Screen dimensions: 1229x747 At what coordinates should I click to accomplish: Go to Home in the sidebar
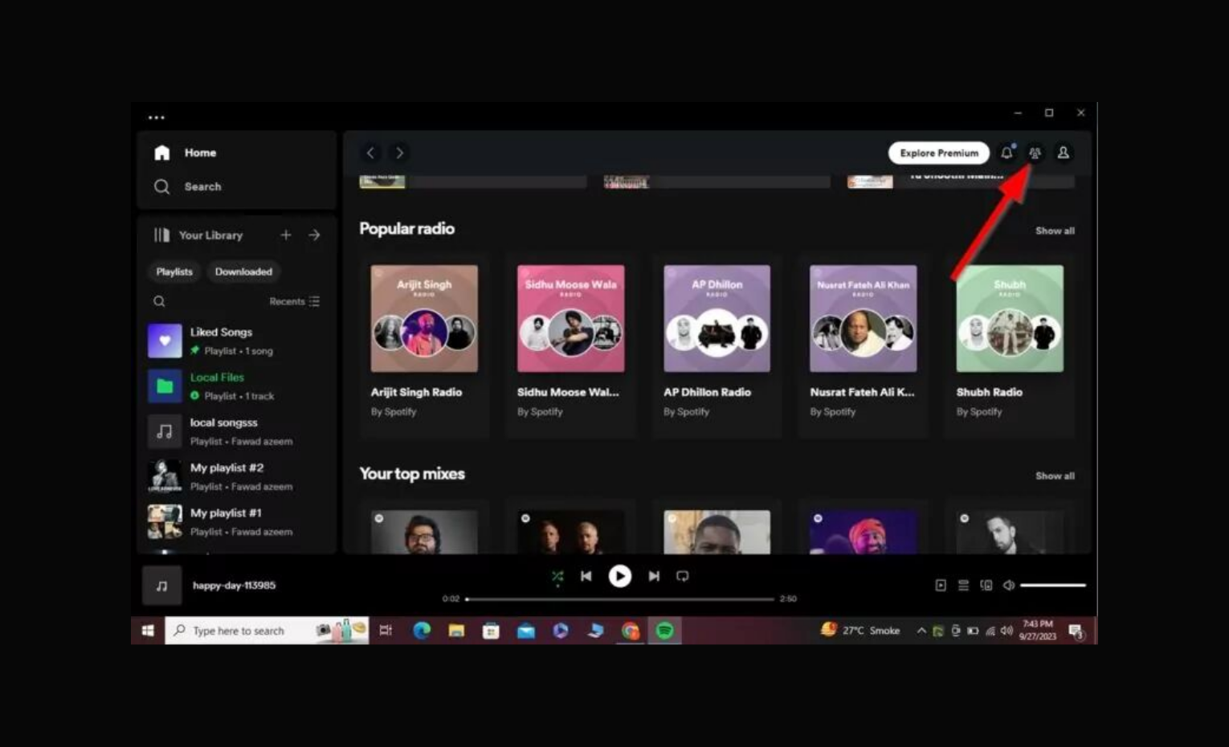tap(186, 153)
